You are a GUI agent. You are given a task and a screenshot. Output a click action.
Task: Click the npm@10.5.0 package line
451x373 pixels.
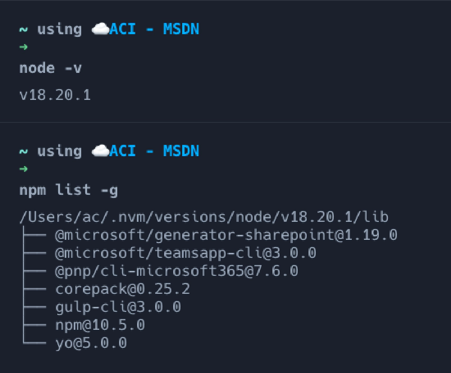(x=100, y=325)
